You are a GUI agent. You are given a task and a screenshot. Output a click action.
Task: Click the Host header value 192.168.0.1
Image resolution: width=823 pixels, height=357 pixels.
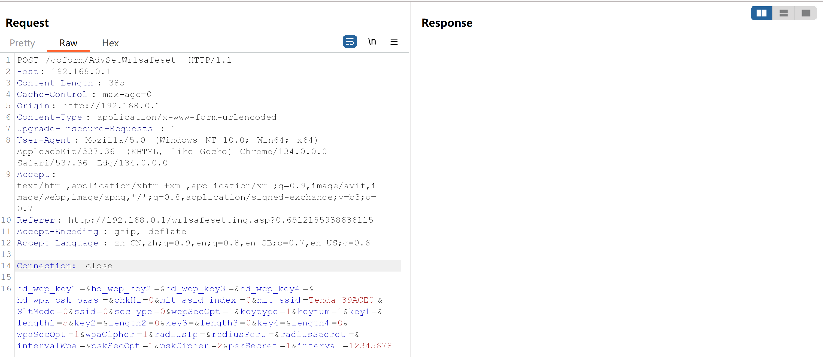pyautogui.click(x=81, y=72)
